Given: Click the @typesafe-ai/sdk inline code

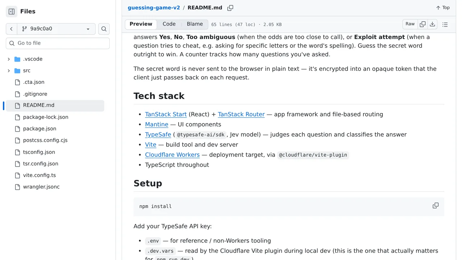Looking at the screenshot, I should point(200,135).
